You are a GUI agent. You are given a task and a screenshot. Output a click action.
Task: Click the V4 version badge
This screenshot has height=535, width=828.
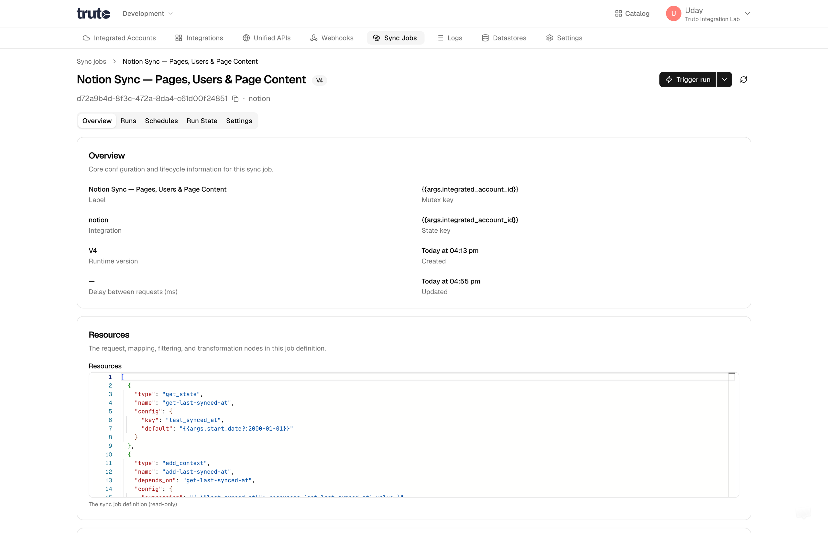[x=320, y=80]
